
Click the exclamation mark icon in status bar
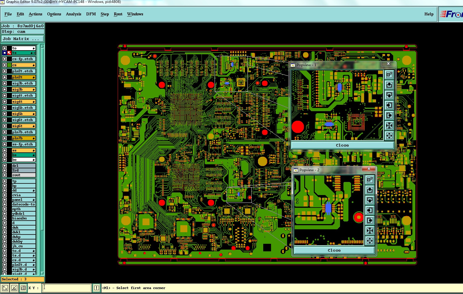[x=97, y=288]
